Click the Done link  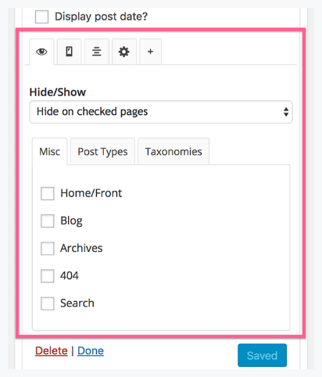(x=91, y=351)
